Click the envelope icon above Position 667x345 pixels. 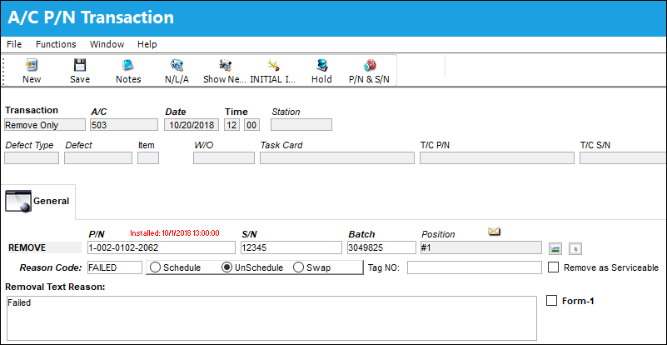(494, 232)
